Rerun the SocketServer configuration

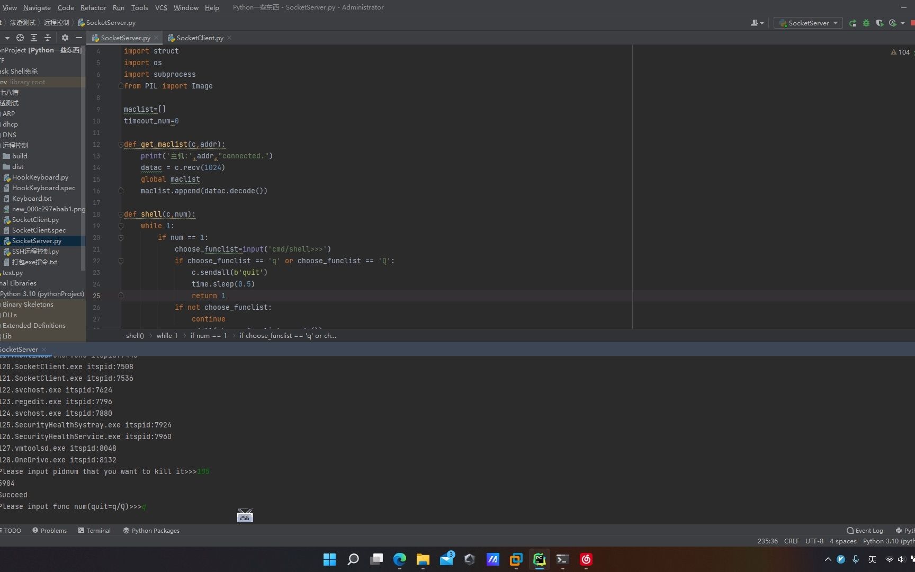853,23
